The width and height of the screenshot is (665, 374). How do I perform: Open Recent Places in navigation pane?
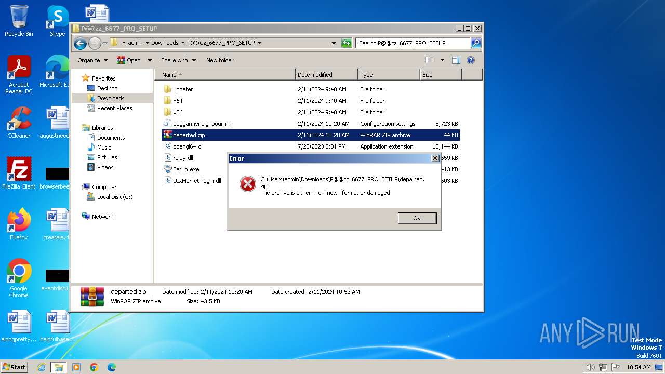click(x=114, y=108)
